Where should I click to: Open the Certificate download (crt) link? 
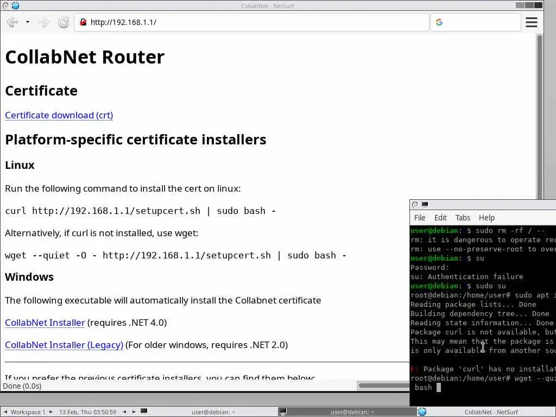coord(59,115)
